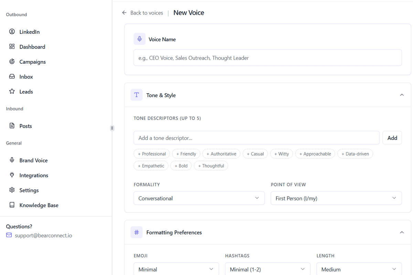Click the Inbox tray icon
Image resolution: width=413 pixels, height=275 pixels.
click(12, 76)
